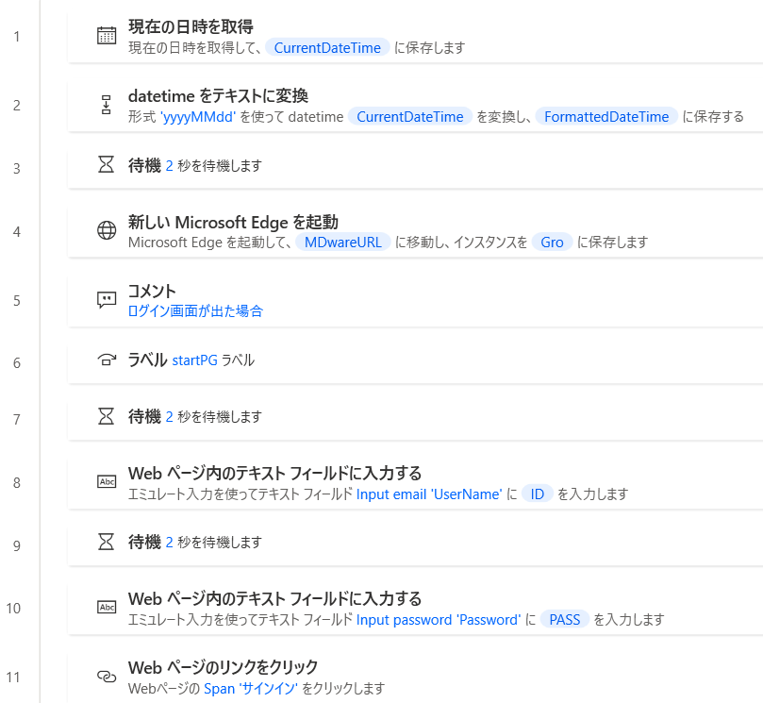The height and width of the screenshot is (703, 763).
Task: Click line number 11 in the gutter
Action: pos(13,678)
